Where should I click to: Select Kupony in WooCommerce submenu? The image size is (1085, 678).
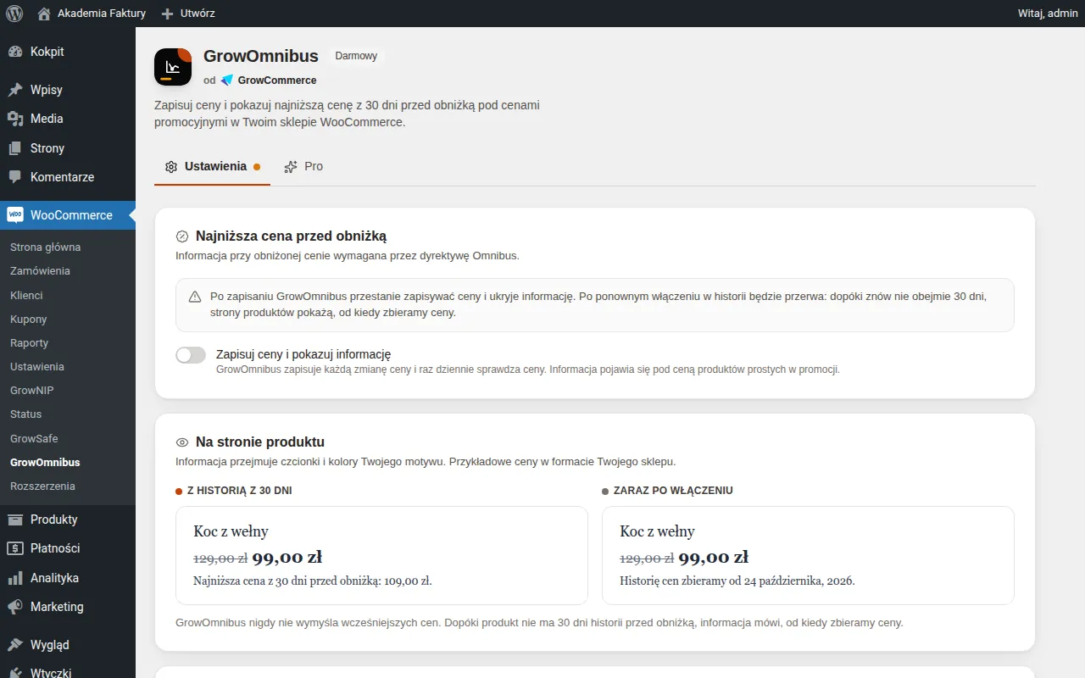coord(29,320)
